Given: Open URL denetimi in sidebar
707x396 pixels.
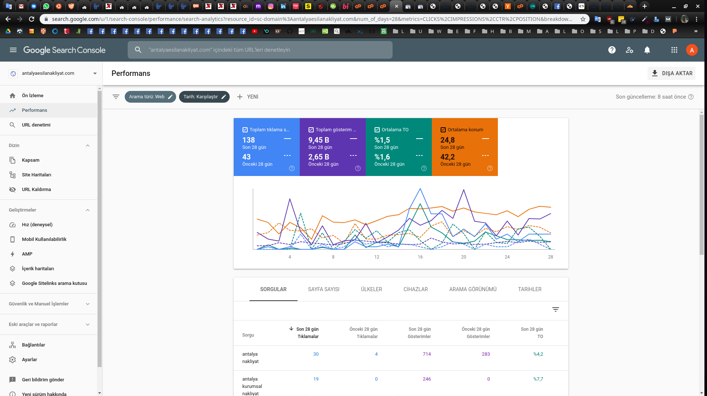Looking at the screenshot, I should coord(49,125).
